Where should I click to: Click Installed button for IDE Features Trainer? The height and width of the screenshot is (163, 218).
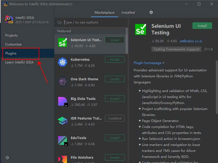115,118
